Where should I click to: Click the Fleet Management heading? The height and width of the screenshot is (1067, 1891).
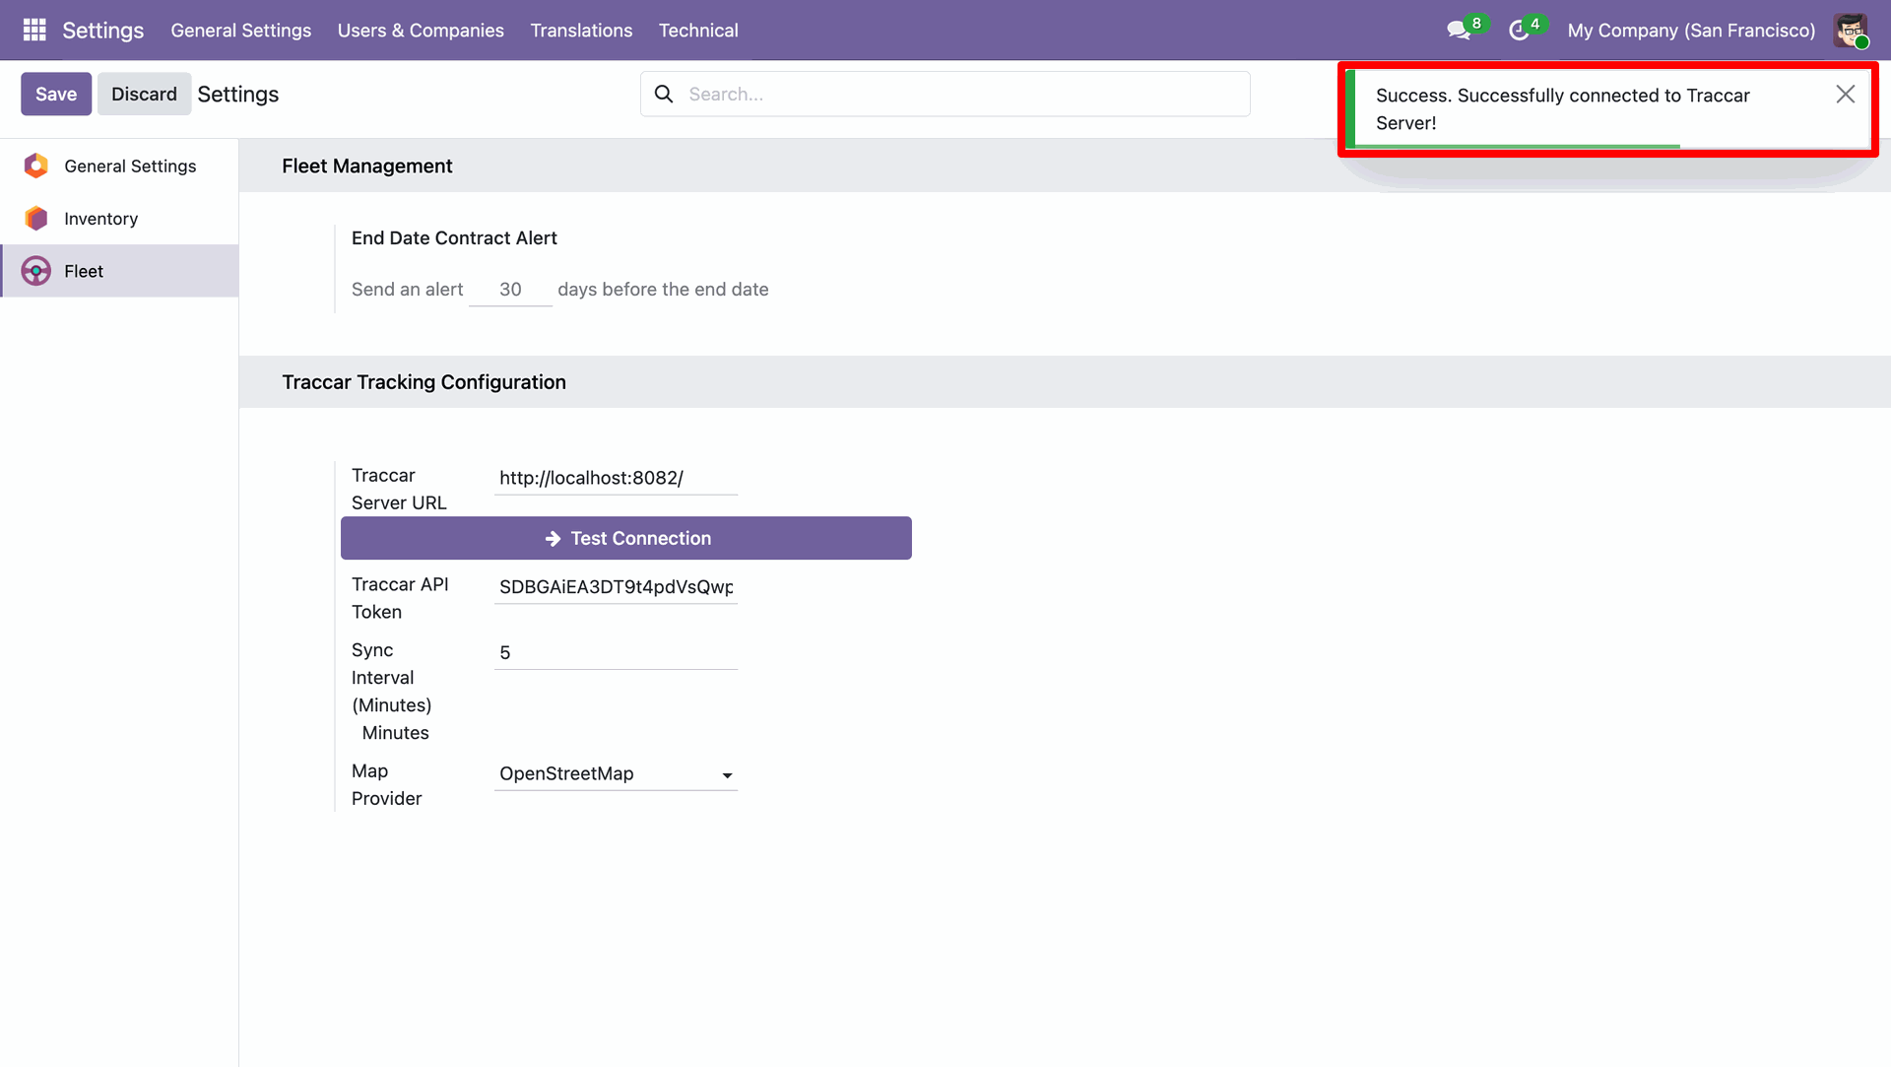366,166
